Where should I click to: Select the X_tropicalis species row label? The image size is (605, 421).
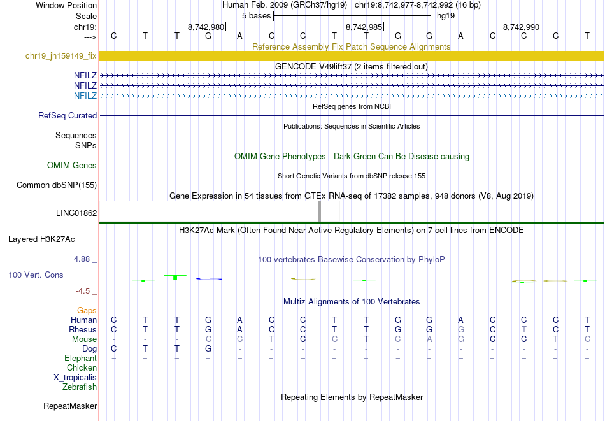(x=75, y=378)
